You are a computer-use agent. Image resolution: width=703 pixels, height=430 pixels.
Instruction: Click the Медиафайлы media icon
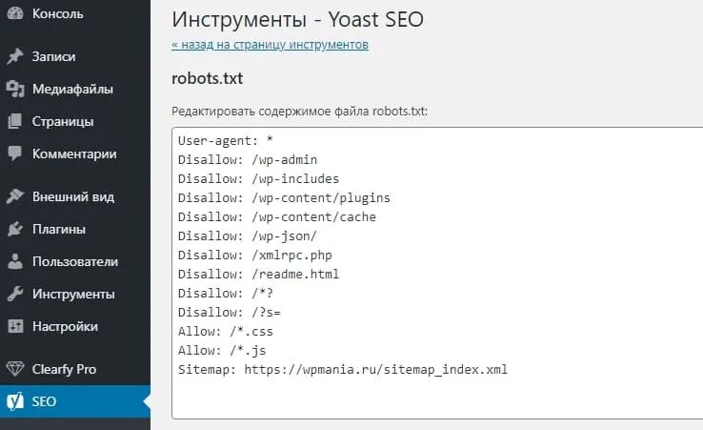point(14,89)
